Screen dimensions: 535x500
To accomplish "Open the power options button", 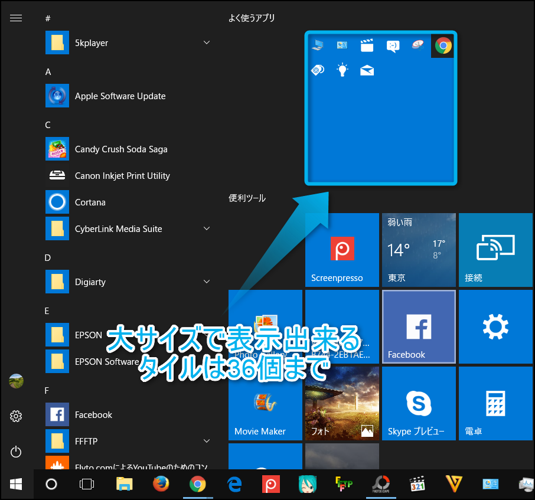I will [16, 452].
